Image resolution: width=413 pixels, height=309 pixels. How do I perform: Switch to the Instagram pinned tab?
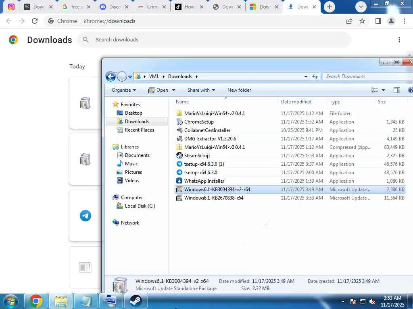pos(11,7)
